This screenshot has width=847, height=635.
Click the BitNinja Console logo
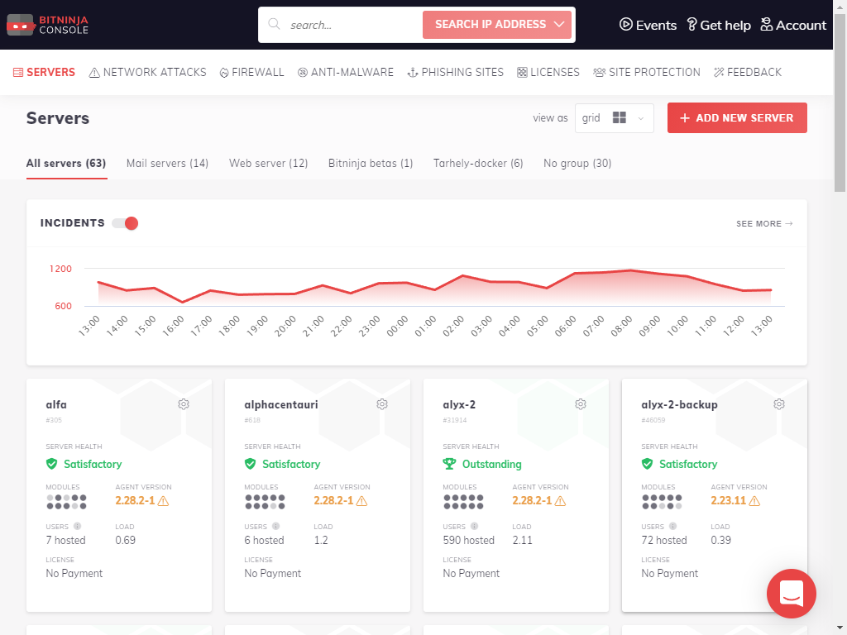click(x=47, y=25)
